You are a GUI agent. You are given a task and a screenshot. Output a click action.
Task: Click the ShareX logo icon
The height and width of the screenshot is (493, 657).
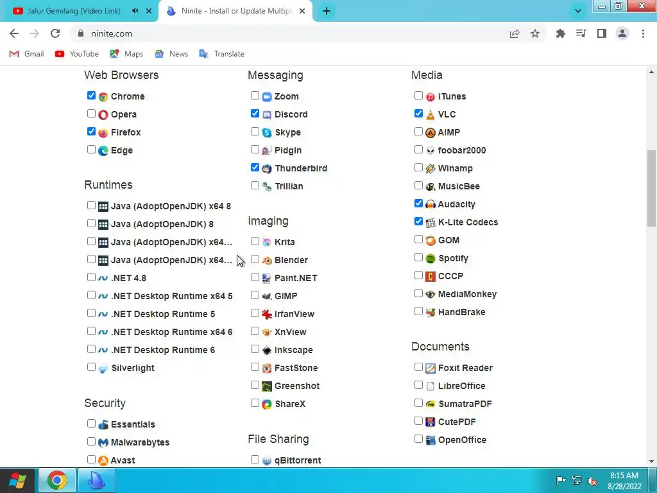(267, 404)
